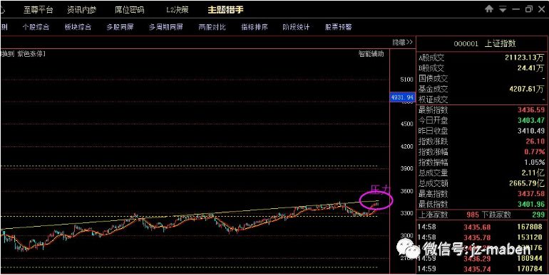Click the 下跌家数 count 299
Screen dimensions: 549x275
point(538,215)
